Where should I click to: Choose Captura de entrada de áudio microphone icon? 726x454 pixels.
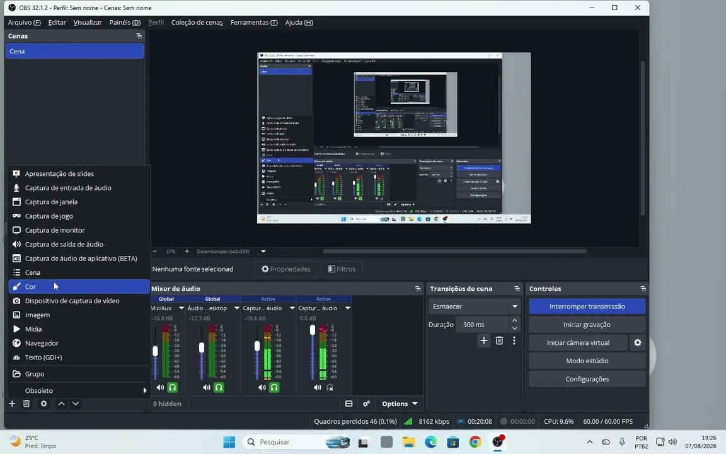pos(16,188)
